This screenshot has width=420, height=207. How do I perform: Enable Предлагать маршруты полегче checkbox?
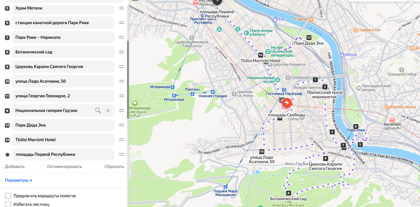coord(8,196)
